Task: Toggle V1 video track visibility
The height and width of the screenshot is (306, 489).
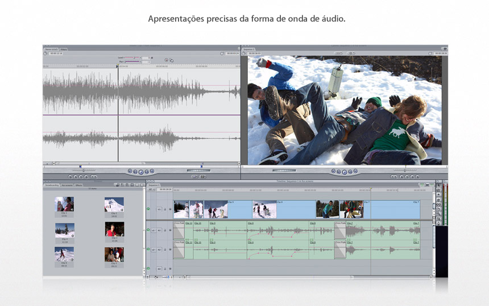Action: click(148, 209)
